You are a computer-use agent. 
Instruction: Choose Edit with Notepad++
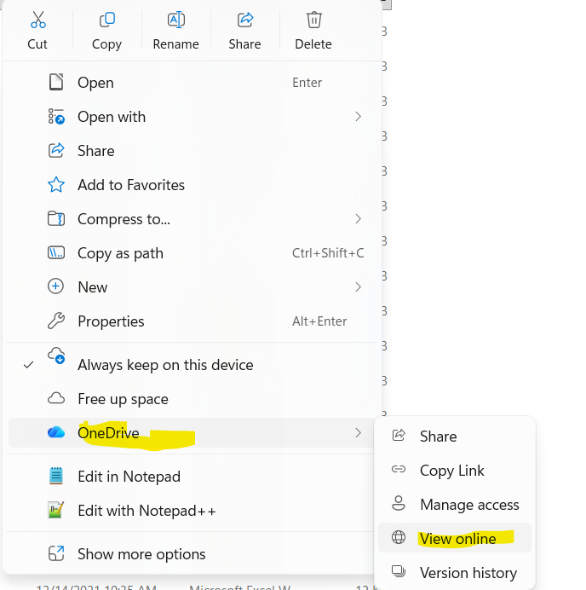[192, 511]
